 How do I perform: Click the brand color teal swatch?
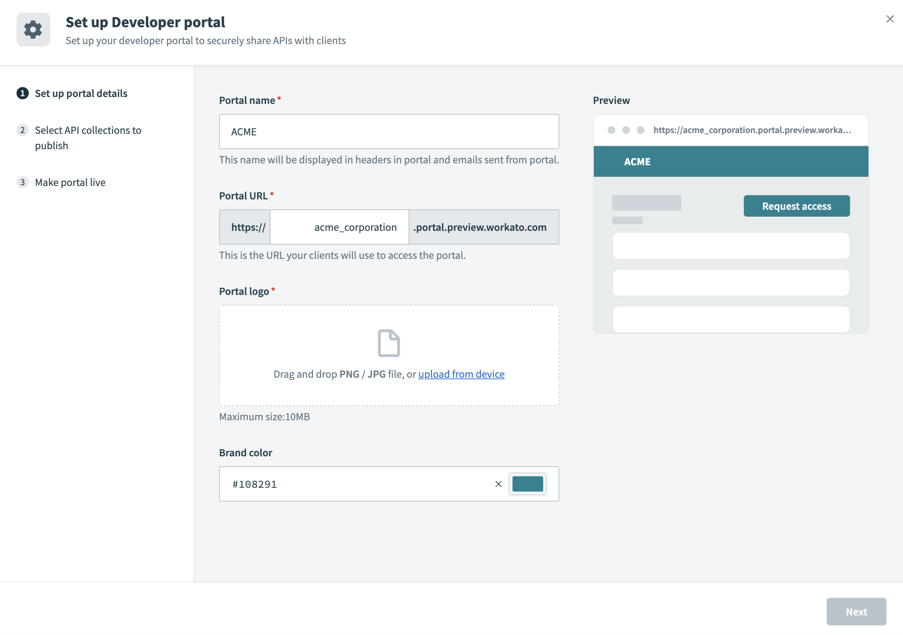click(x=529, y=484)
